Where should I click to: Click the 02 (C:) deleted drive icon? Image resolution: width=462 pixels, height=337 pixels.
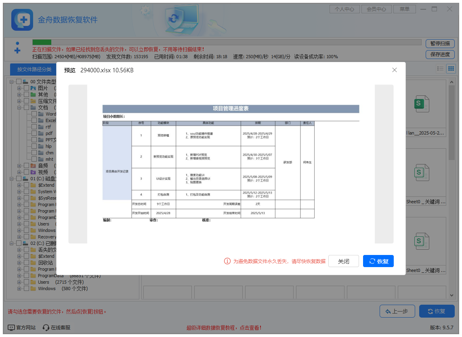point(25,243)
